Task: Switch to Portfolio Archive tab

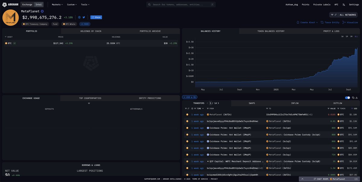Action: coord(150,31)
